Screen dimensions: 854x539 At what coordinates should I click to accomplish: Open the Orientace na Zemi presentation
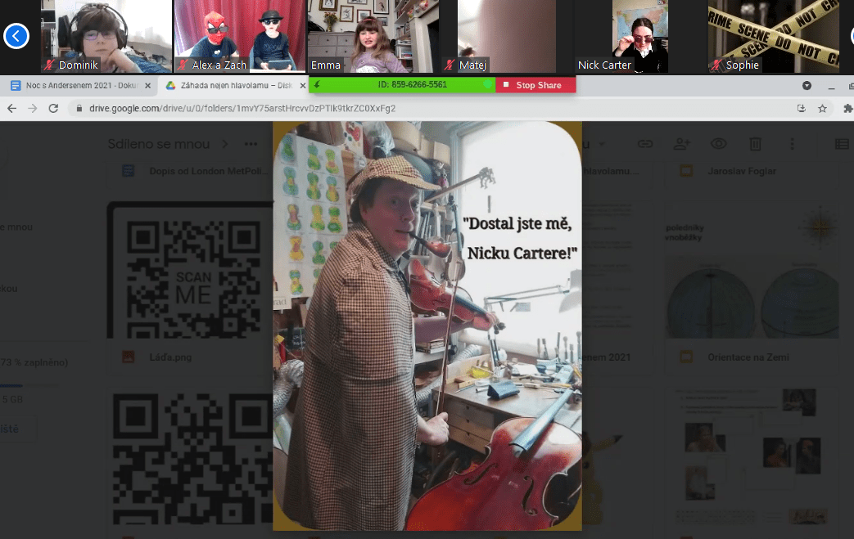(x=748, y=357)
